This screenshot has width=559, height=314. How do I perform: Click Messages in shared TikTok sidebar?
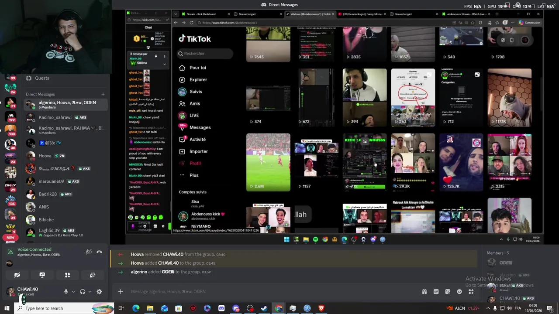pos(200,127)
